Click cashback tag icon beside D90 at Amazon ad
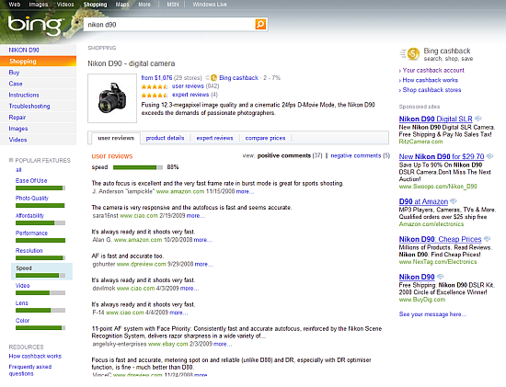The width and height of the screenshot is (506, 387). click(x=454, y=201)
